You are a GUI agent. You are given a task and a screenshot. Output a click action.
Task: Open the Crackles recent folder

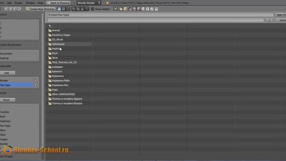pos(4,112)
